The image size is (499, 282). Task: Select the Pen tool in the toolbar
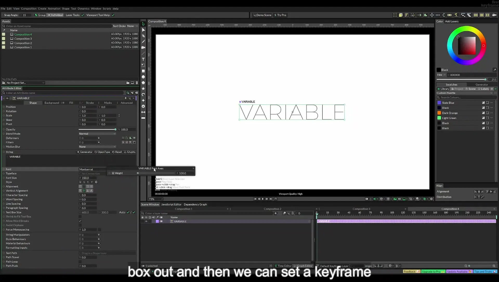[143, 36]
